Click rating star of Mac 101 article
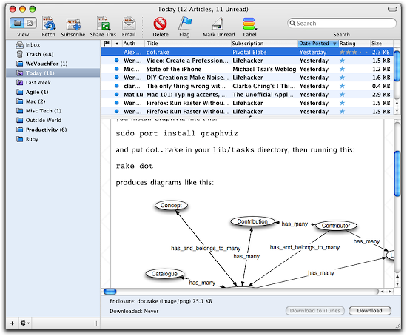The image size is (407, 336). [x=343, y=95]
